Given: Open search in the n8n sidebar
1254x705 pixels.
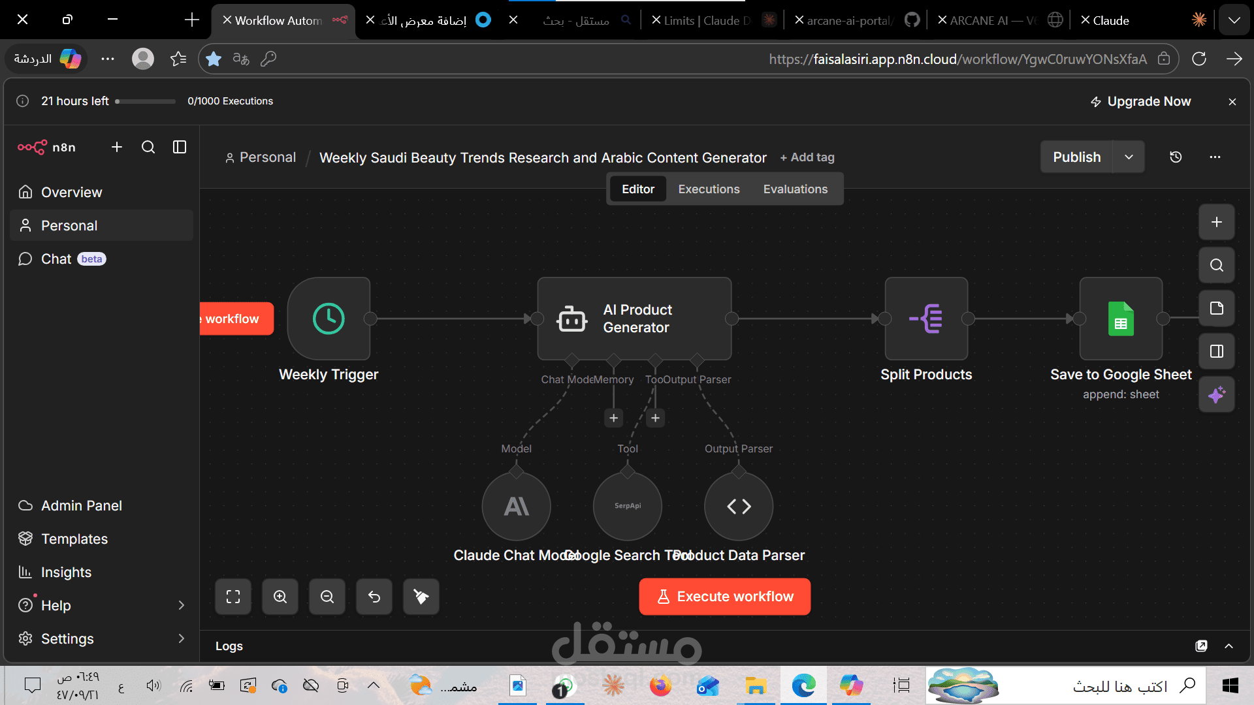Looking at the screenshot, I should point(148,147).
